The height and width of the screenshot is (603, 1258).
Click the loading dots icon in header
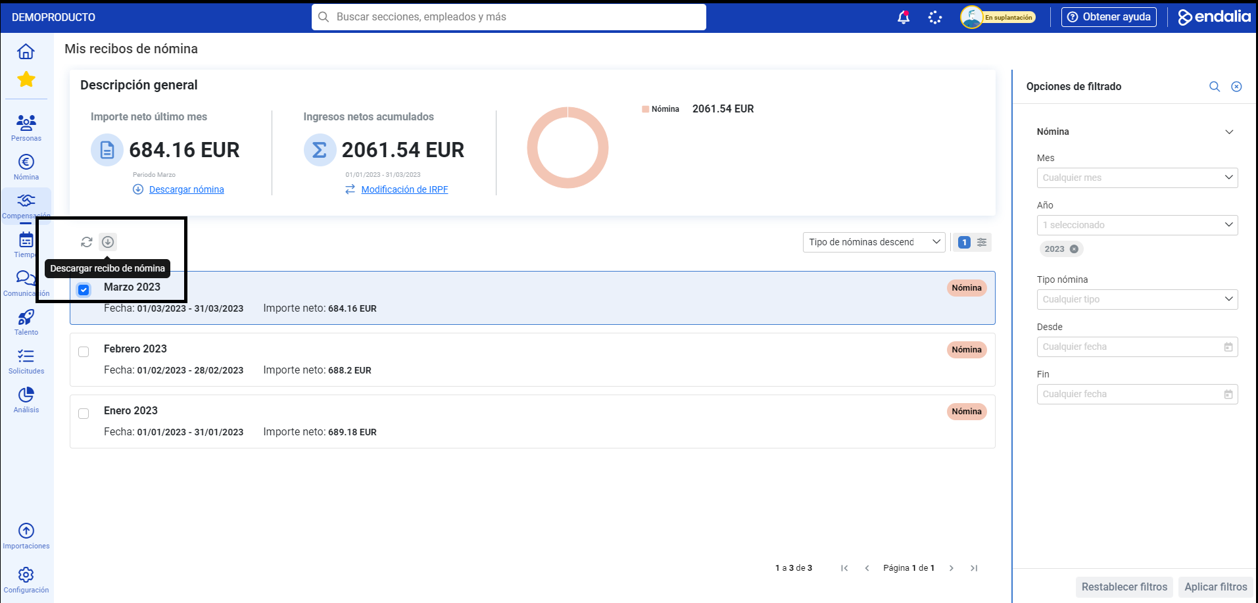tap(935, 18)
